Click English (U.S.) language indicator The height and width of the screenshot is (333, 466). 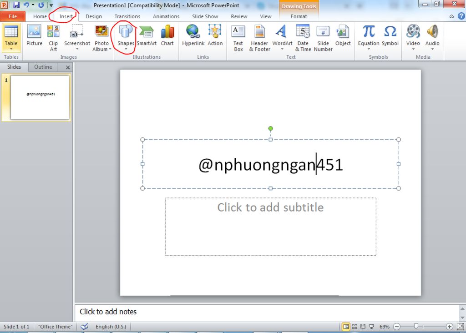(x=111, y=327)
